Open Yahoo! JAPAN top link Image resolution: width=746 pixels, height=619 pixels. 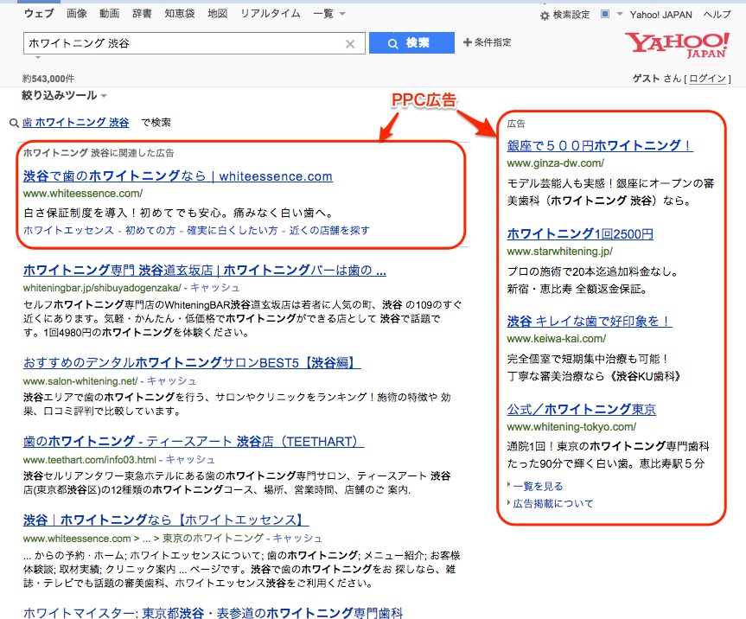(x=660, y=15)
